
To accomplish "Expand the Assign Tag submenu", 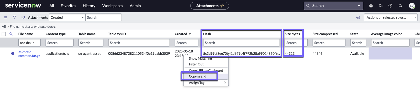I will 206,83.
